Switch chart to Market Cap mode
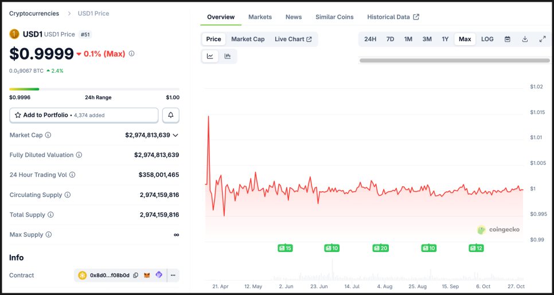Screen dimensions: 554x295 pyautogui.click(x=248, y=39)
